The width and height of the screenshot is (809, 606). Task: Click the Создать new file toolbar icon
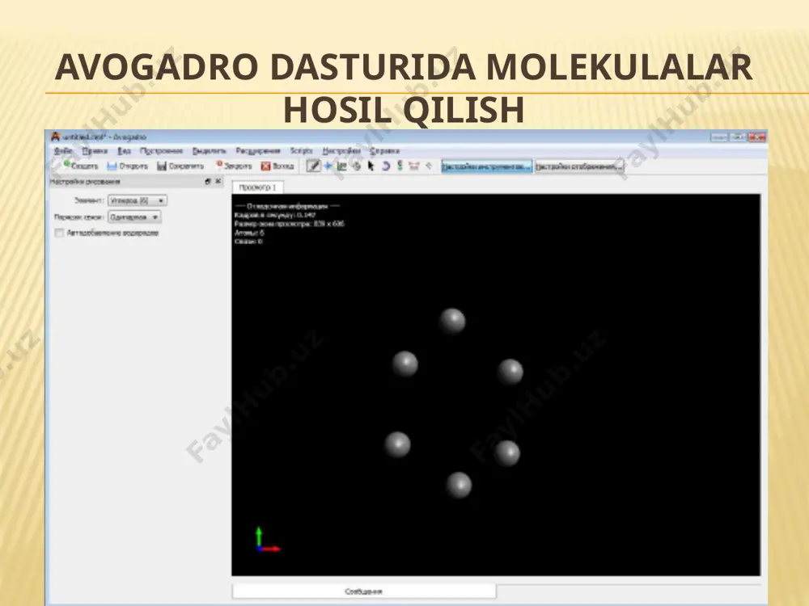pyautogui.click(x=80, y=166)
